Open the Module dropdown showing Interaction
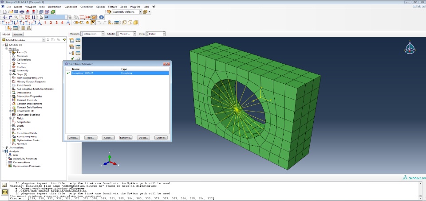The width and height of the screenshot is (426, 201). click(x=93, y=34)
